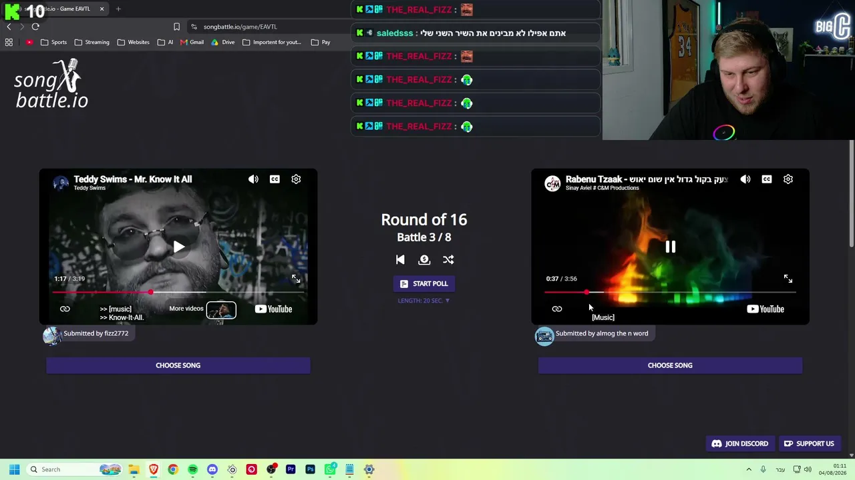Click the Teddy Swims channel avatar
This screenshot has width=855, height=480.
click(x=61, y=183)
